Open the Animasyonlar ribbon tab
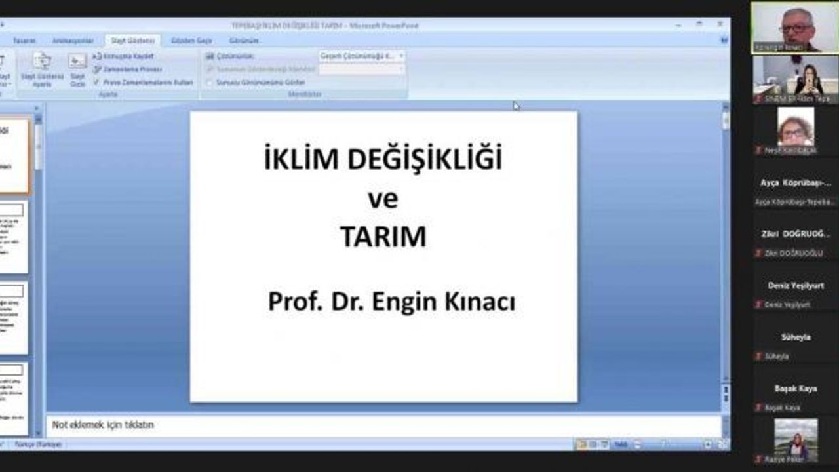This screenshot has width=839, height=472. click(x=73, y=41)
